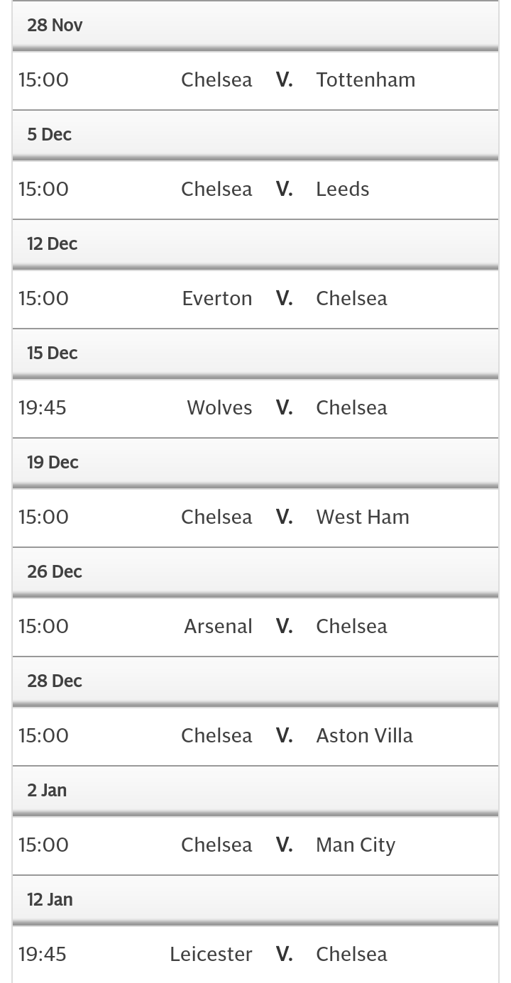
Task: Select the 26 Dec date header
Action: pos(55,572)
